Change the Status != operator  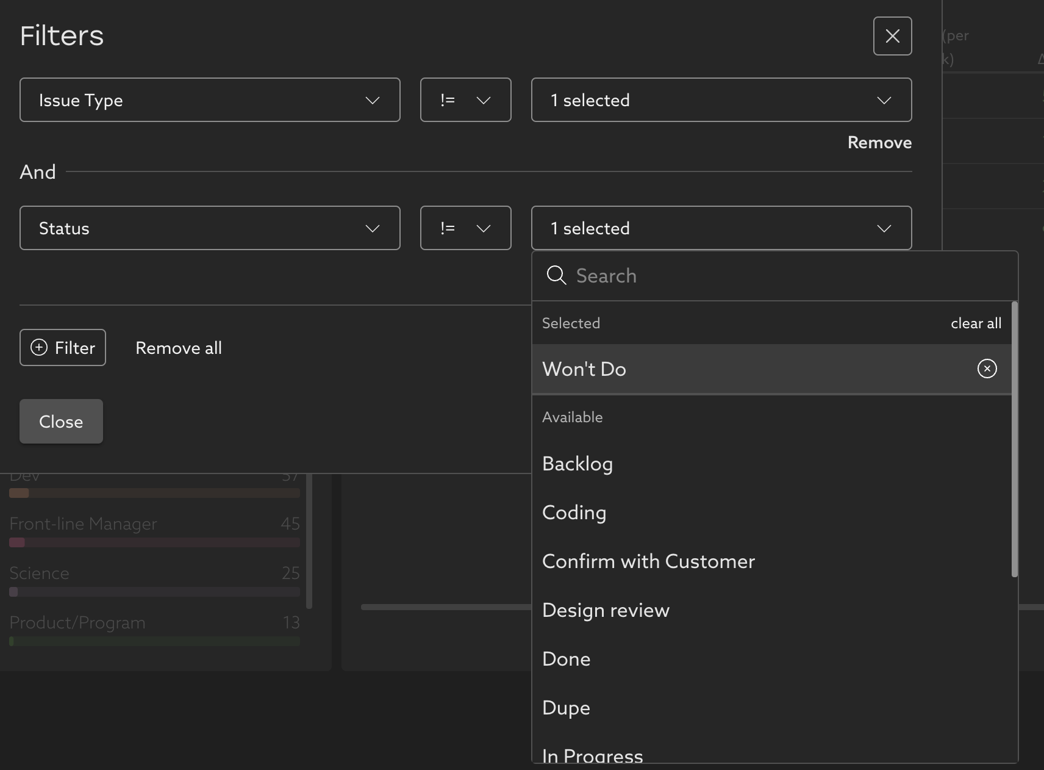(x=465, y=228)
